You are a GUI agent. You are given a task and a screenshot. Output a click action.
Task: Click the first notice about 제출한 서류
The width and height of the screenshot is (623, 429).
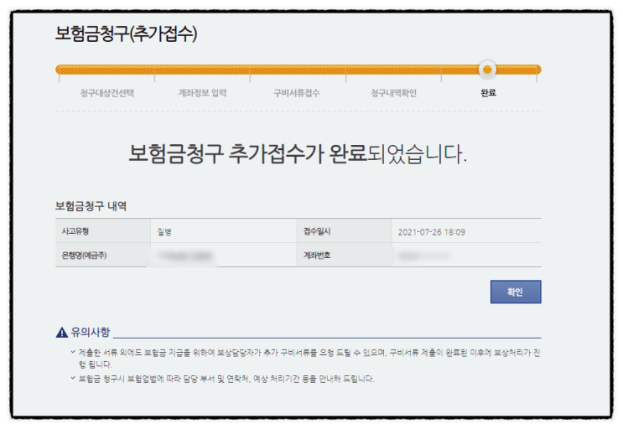pyautogui.click(x=309, y=359)
